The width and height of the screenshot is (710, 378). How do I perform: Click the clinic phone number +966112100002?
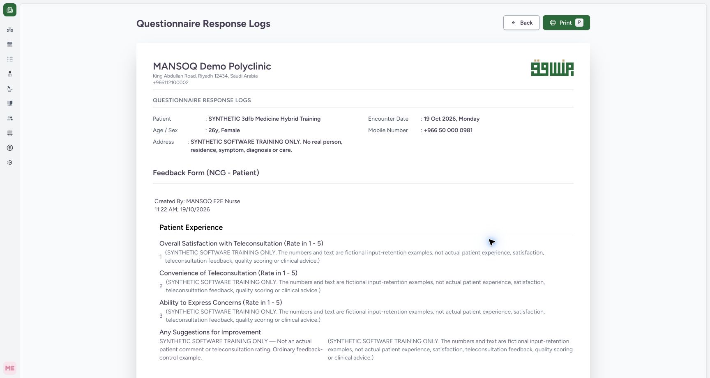point(171,82)
